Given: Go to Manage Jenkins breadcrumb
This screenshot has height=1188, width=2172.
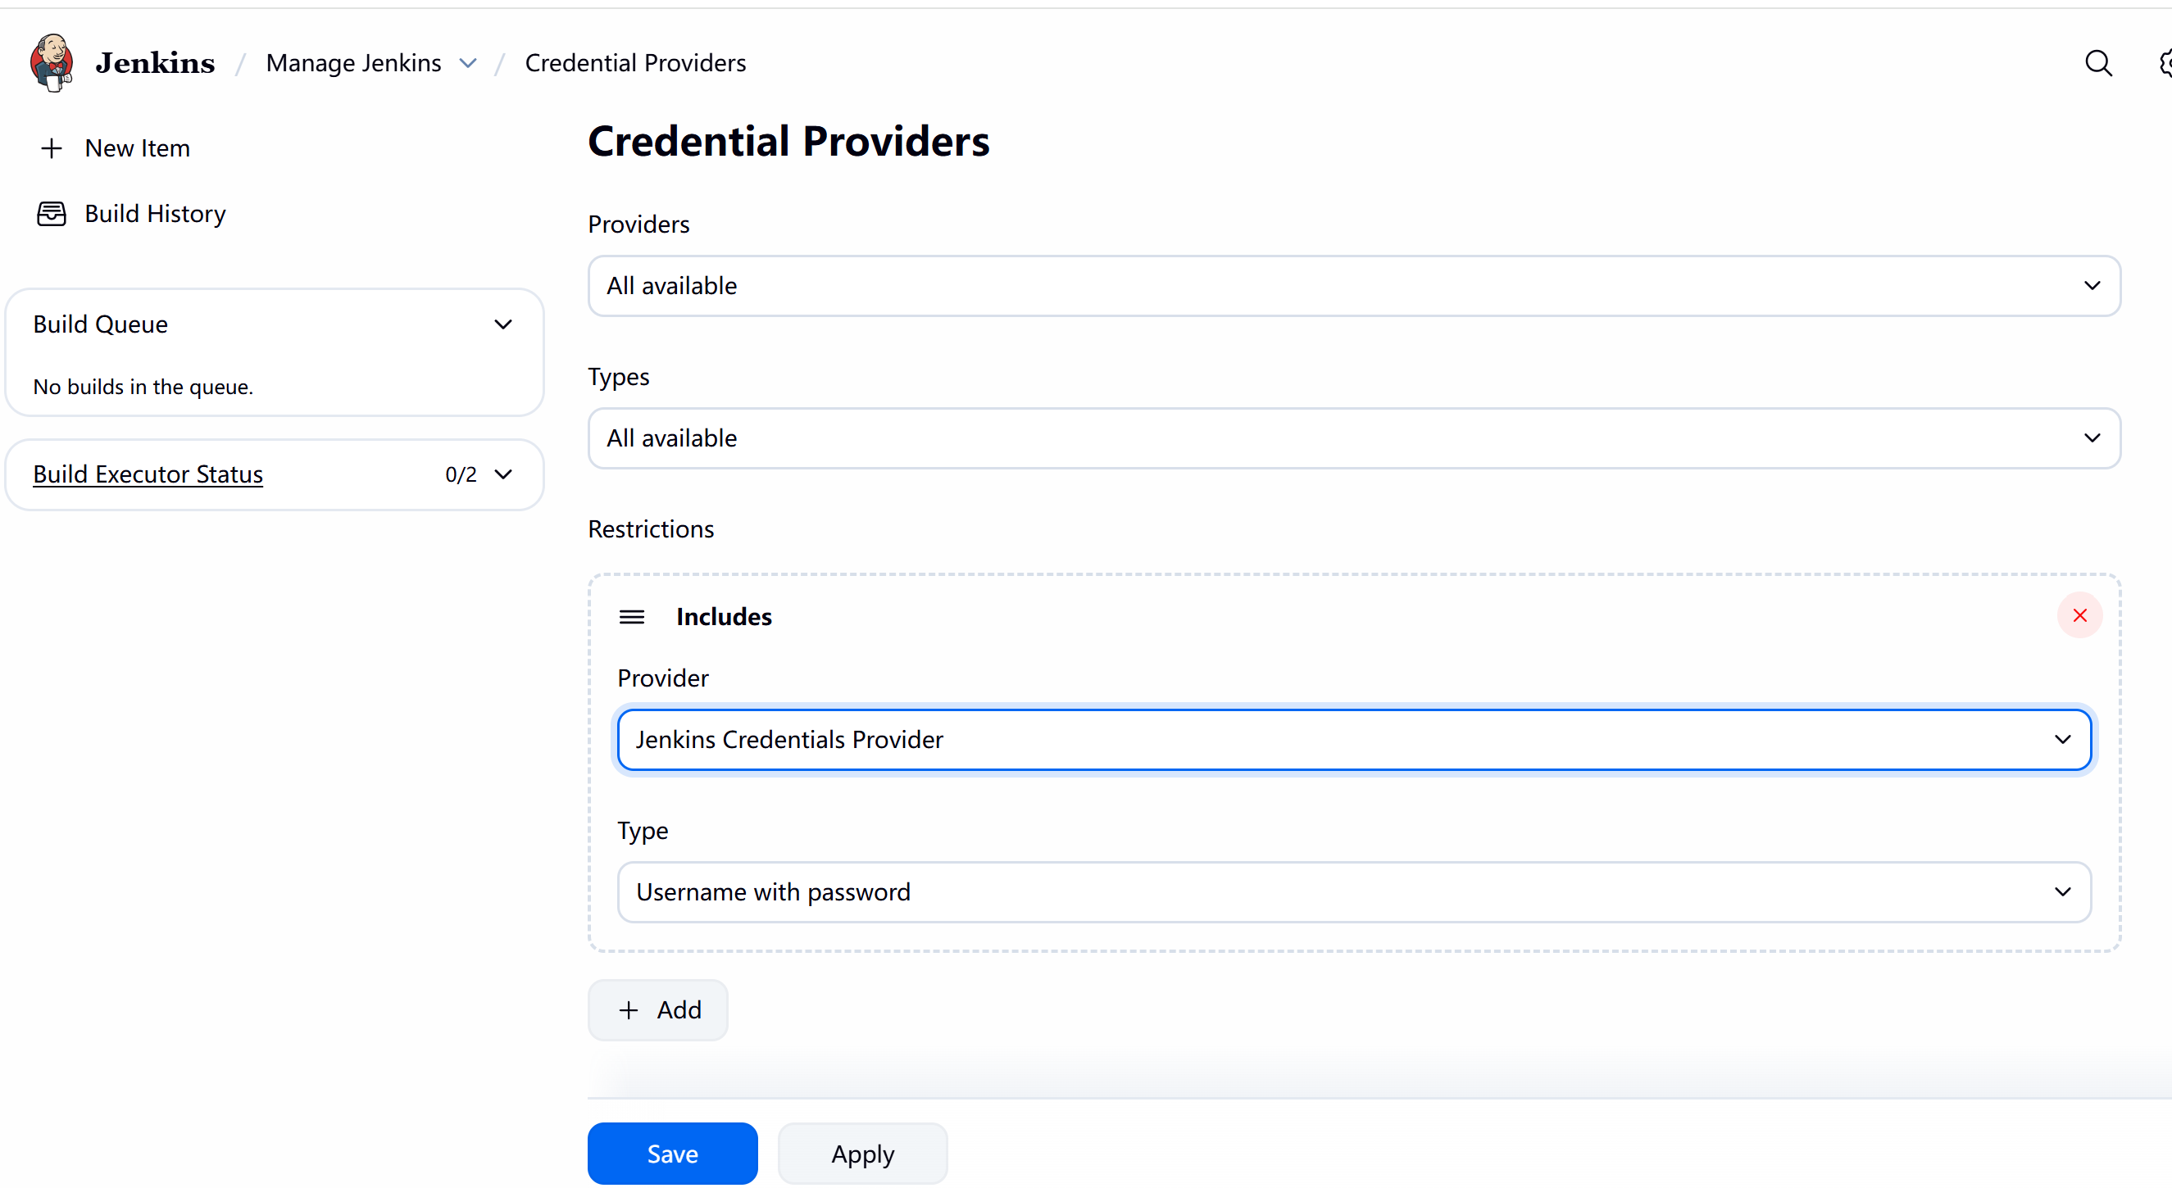Looking at the screenshot, I should coord(353,63).
